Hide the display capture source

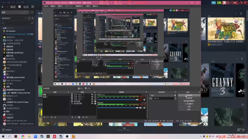[x=92, y=103]
